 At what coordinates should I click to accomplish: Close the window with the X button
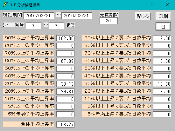(x=167, y=5)
